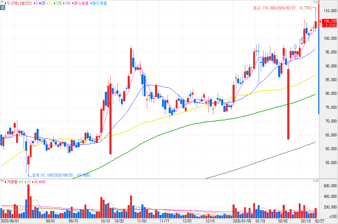Close the volume indicator panel
Viewport: 338px width, 224px height.
coord(317,181)
